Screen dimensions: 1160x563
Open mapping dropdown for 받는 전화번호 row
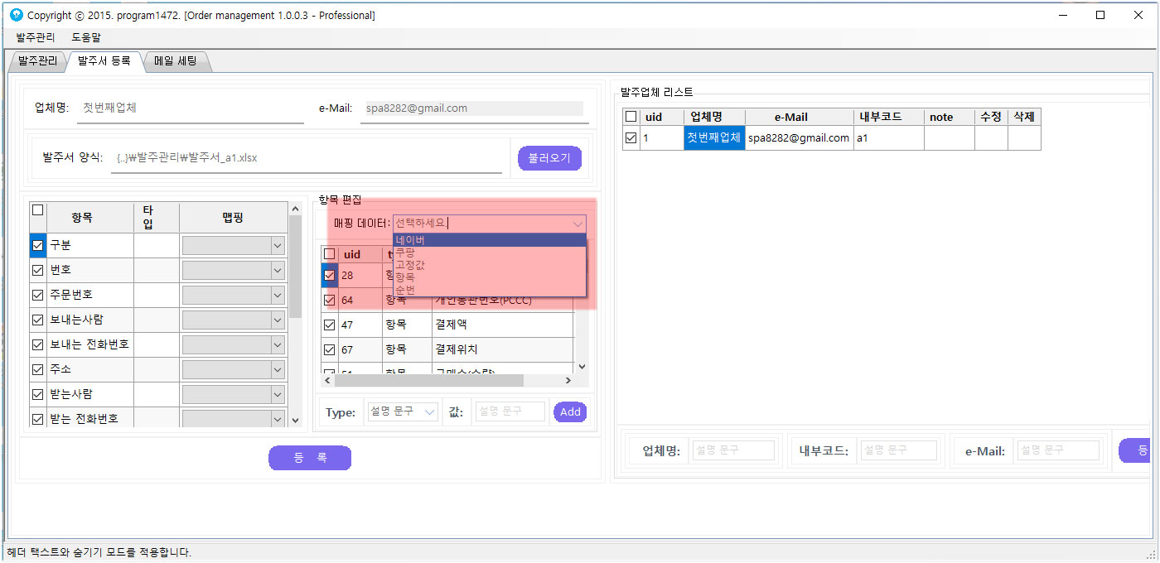tap(234, 419)
